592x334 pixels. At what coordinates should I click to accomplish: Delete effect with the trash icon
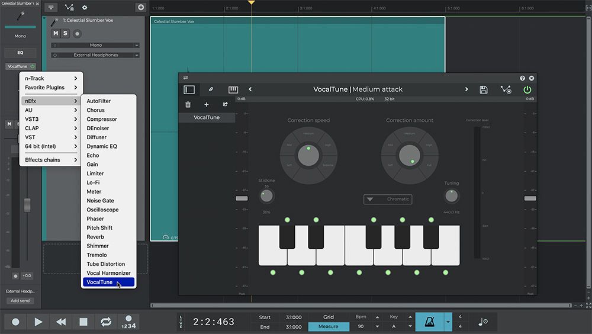tap(188, 105)
